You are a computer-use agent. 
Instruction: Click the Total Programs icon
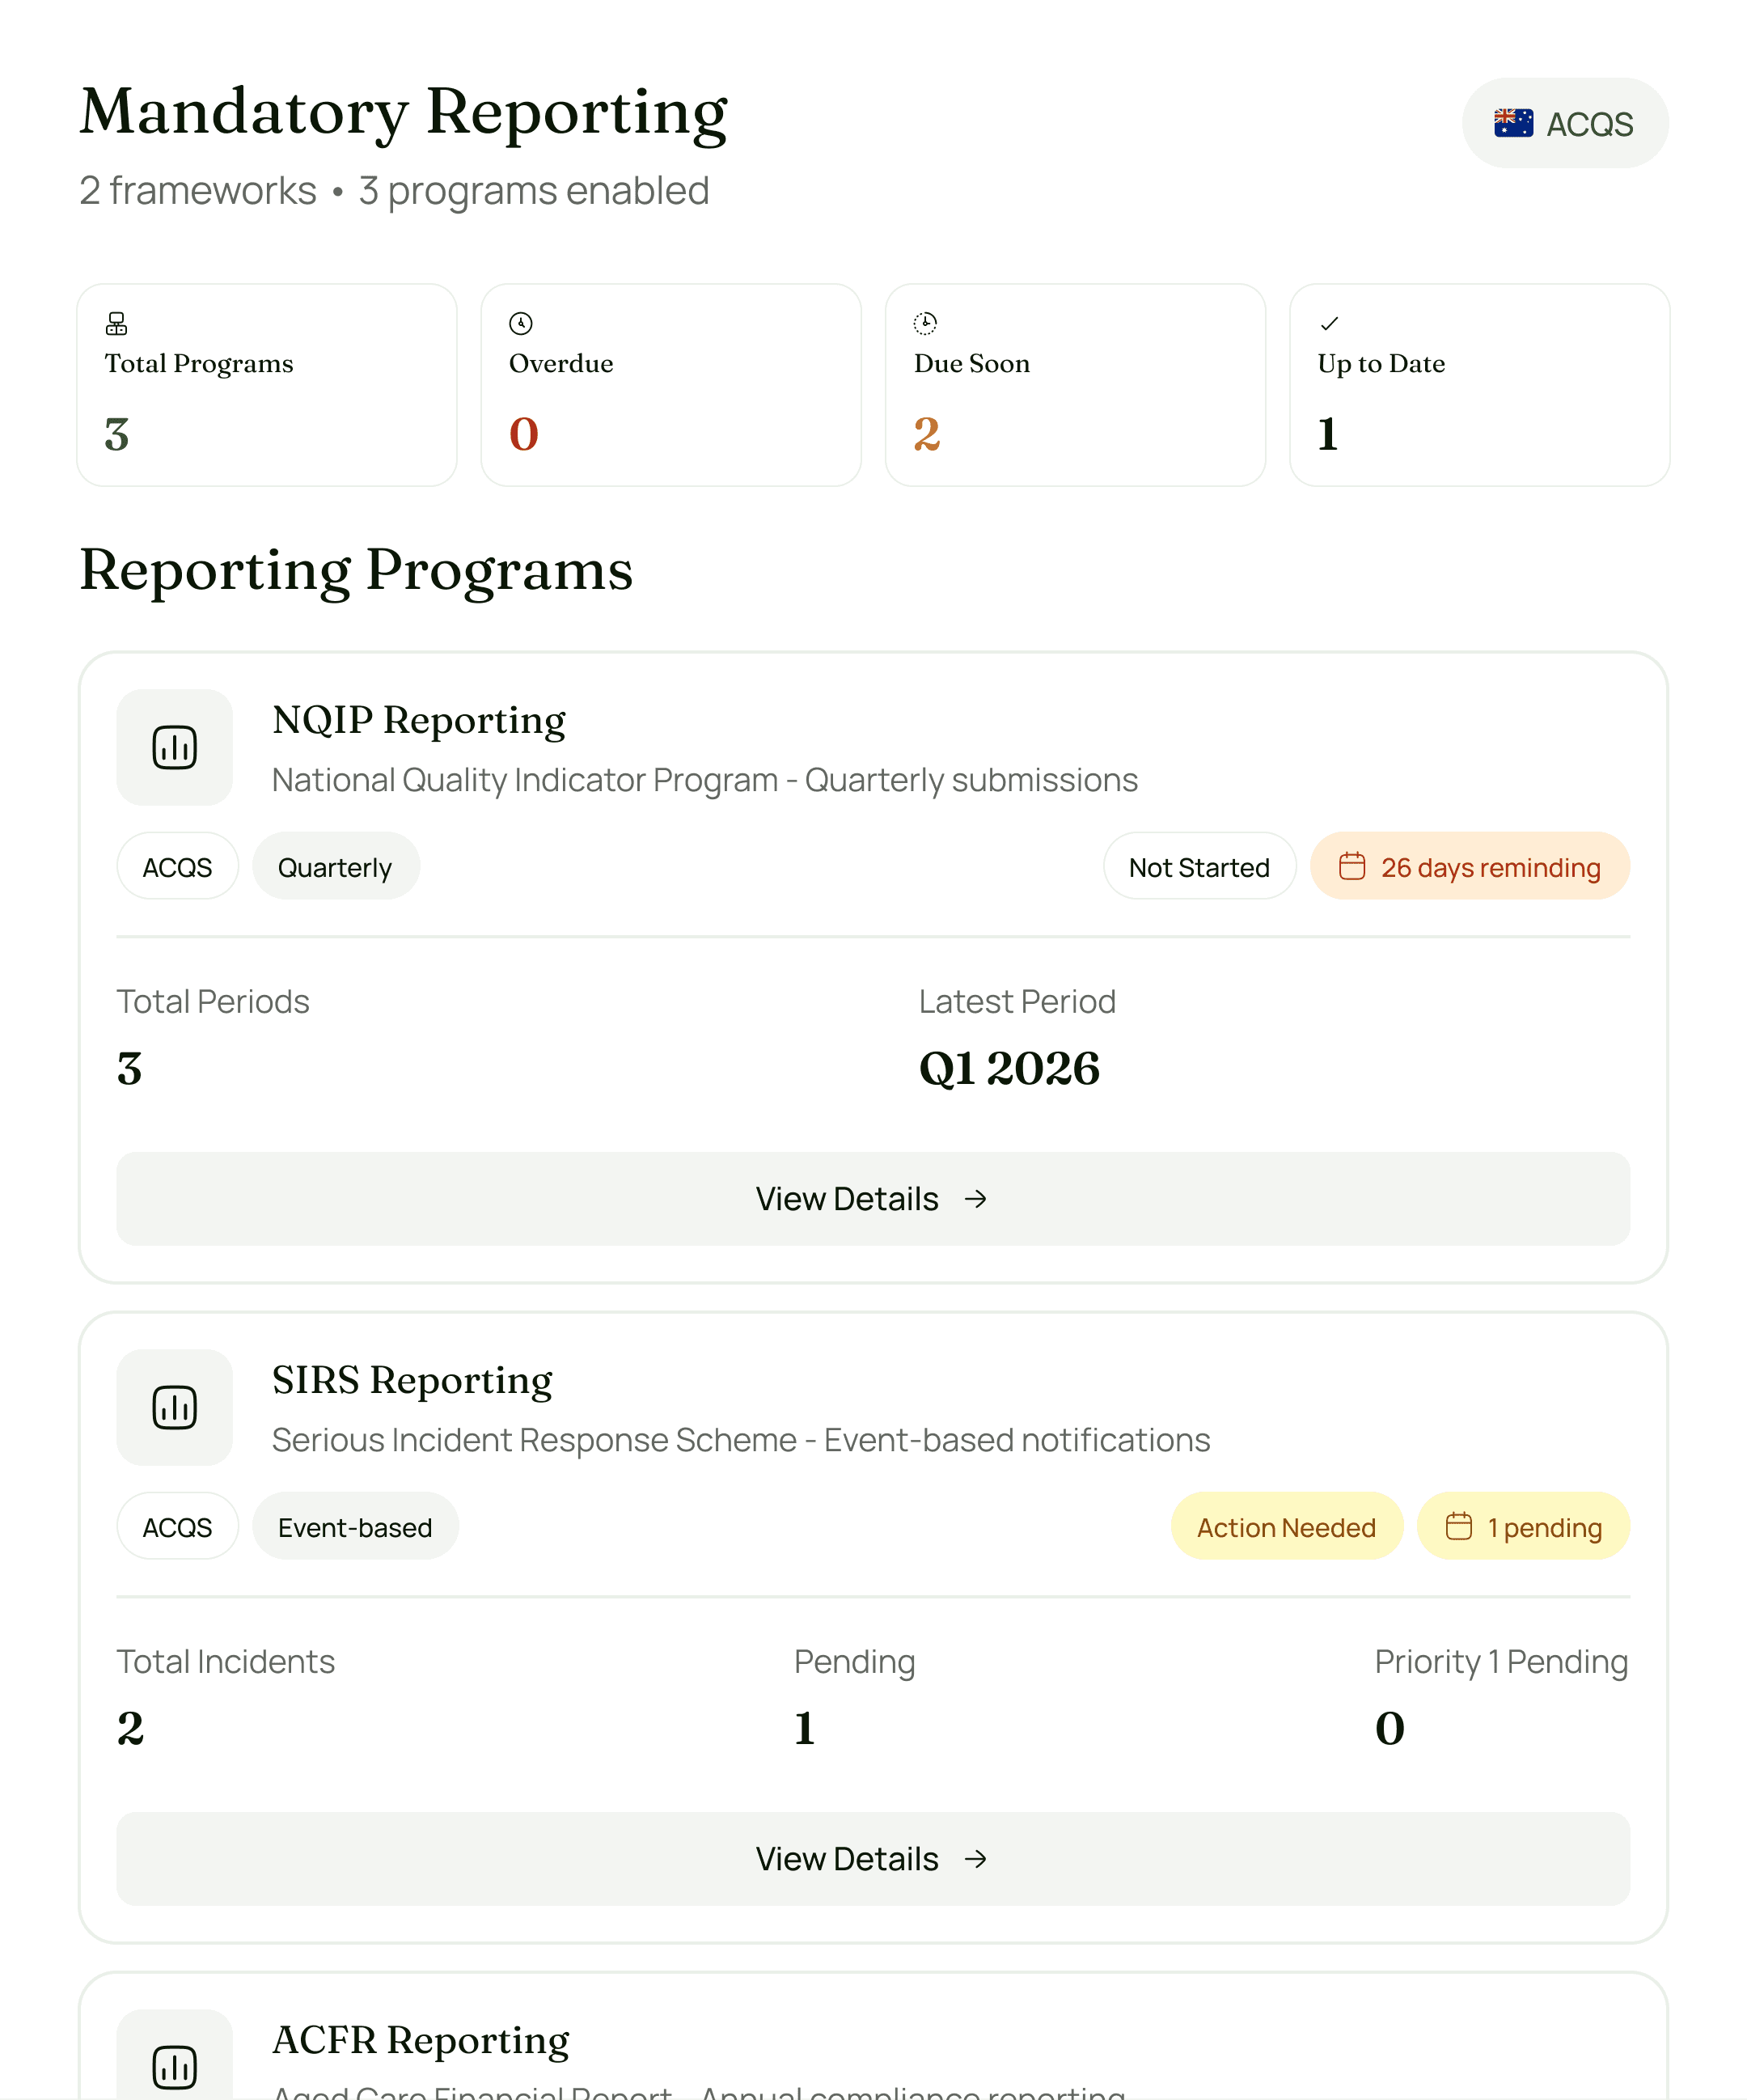[116, 323]
